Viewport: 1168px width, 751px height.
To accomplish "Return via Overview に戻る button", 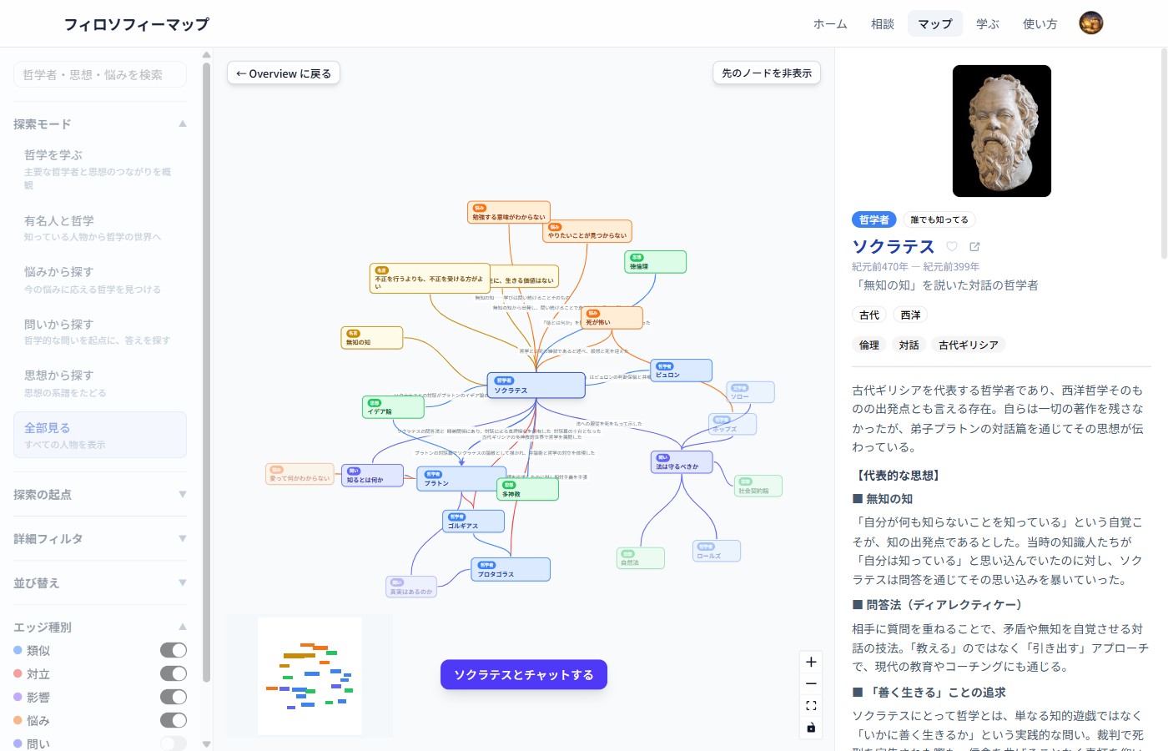I will 283,73.
